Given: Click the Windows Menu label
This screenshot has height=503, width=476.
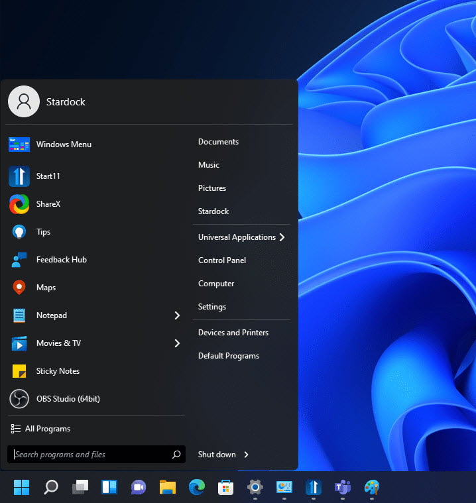Looking at the screenshot, I should [64, 144].
